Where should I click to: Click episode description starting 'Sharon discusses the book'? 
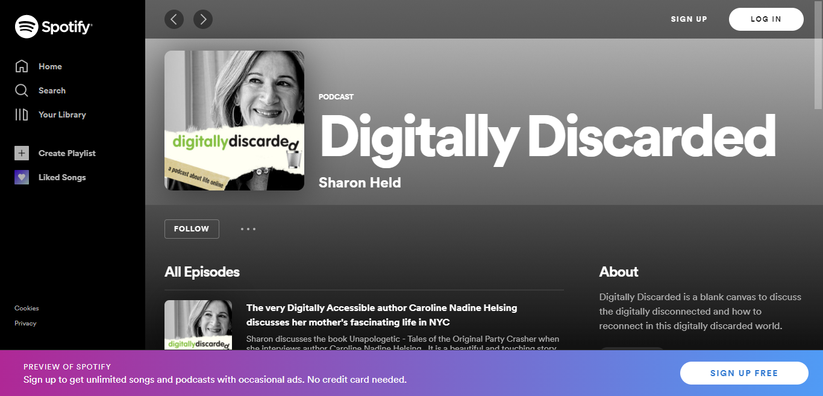click(402, 343)
